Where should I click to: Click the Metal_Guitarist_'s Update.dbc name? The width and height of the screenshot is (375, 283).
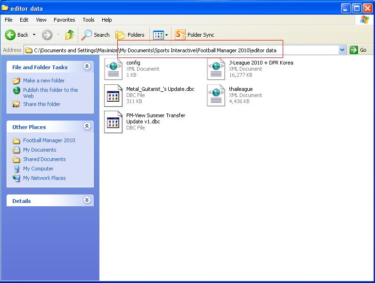tap(160, 89)
